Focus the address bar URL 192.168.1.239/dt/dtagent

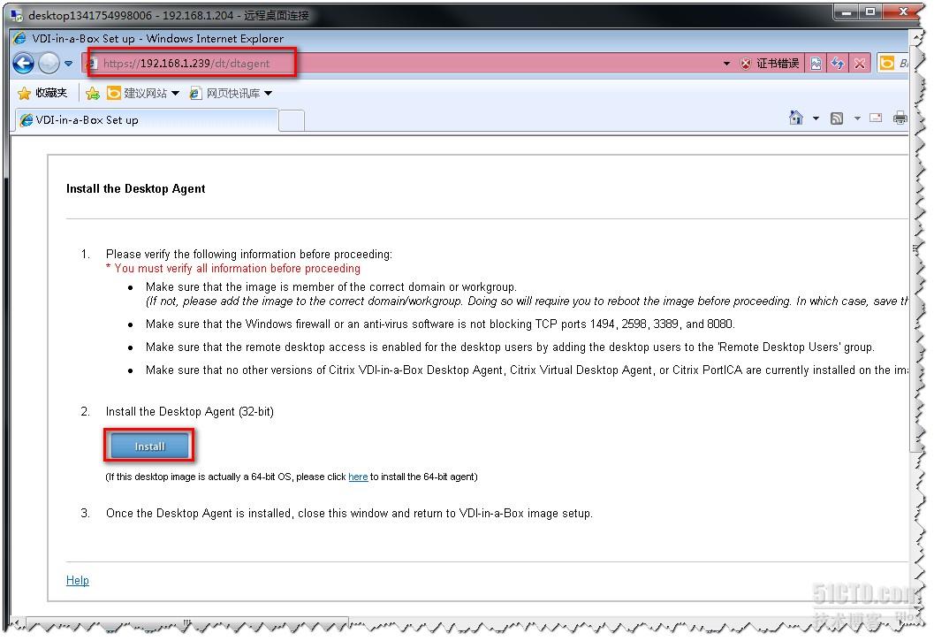click(186, 63)
